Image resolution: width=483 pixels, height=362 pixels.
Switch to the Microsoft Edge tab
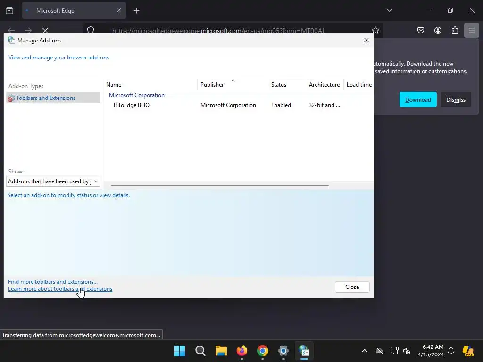point(74,10)
